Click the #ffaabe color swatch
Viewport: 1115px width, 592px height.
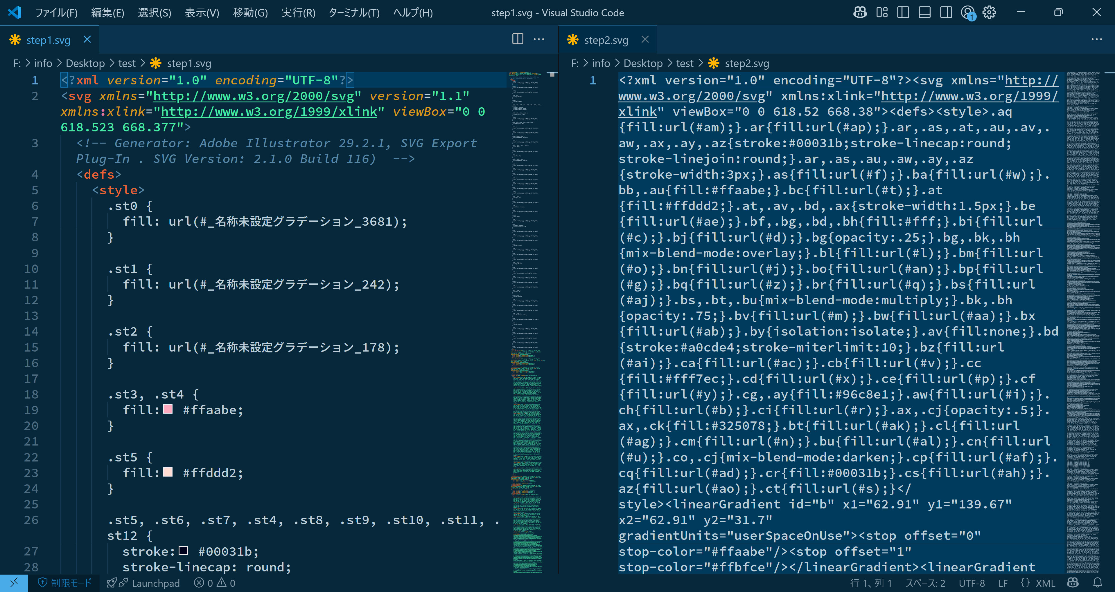168,409
